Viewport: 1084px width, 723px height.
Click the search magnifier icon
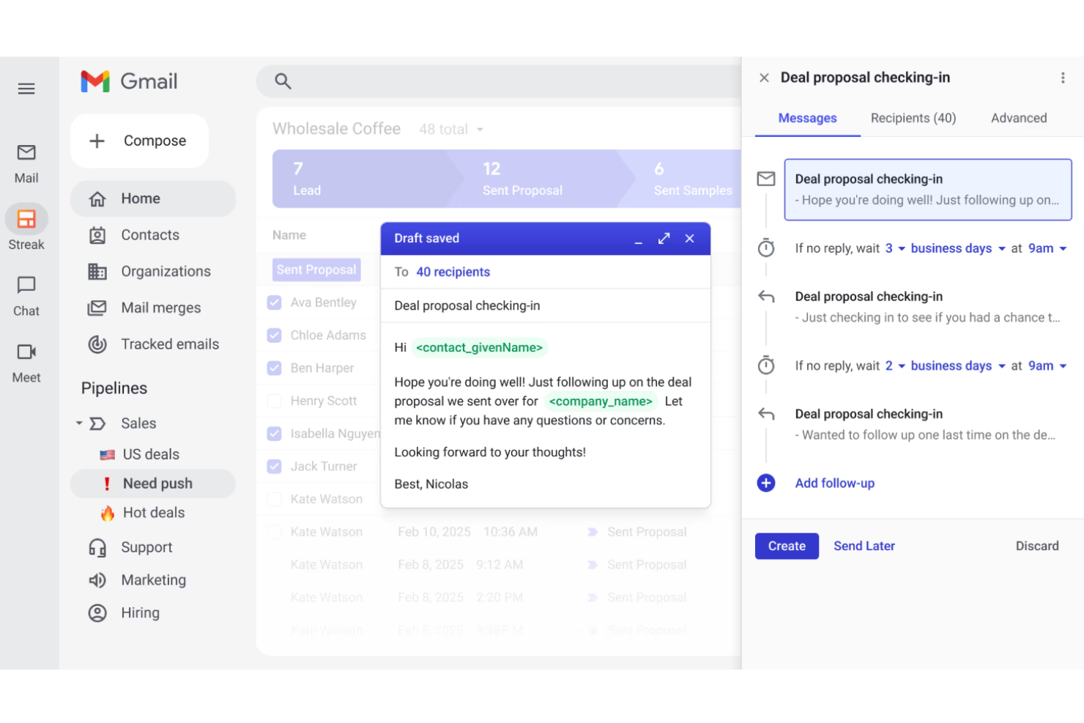(283, 81)
